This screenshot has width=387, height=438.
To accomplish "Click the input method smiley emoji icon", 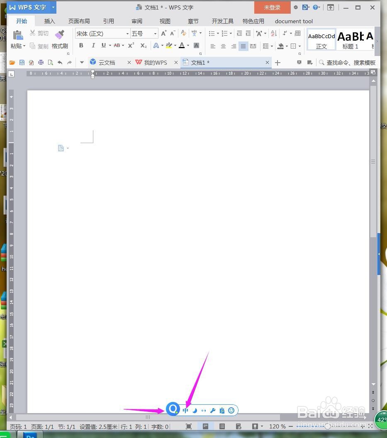I will pos(231,410).
